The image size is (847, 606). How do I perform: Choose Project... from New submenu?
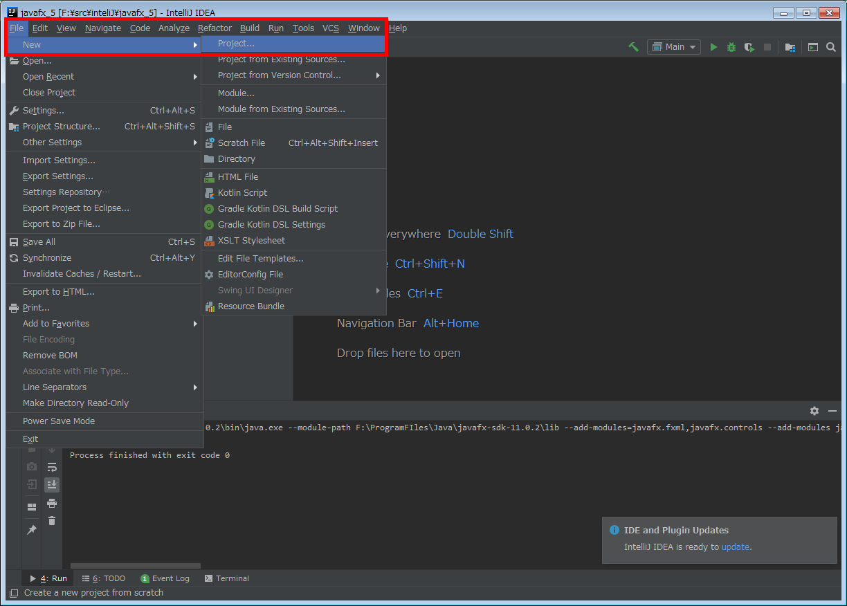point(293,44)
